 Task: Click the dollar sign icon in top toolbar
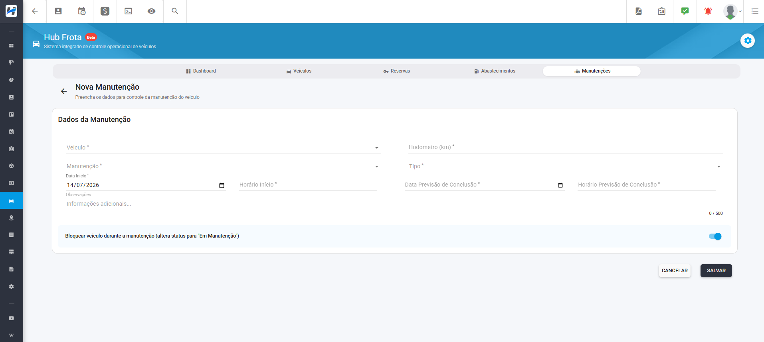(105, 11)
